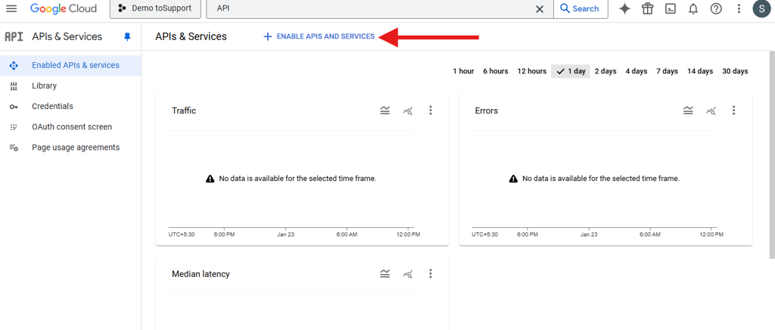775x330 pixels.
Task: Click the APIs & Services page heading
Action: (191, 36)
